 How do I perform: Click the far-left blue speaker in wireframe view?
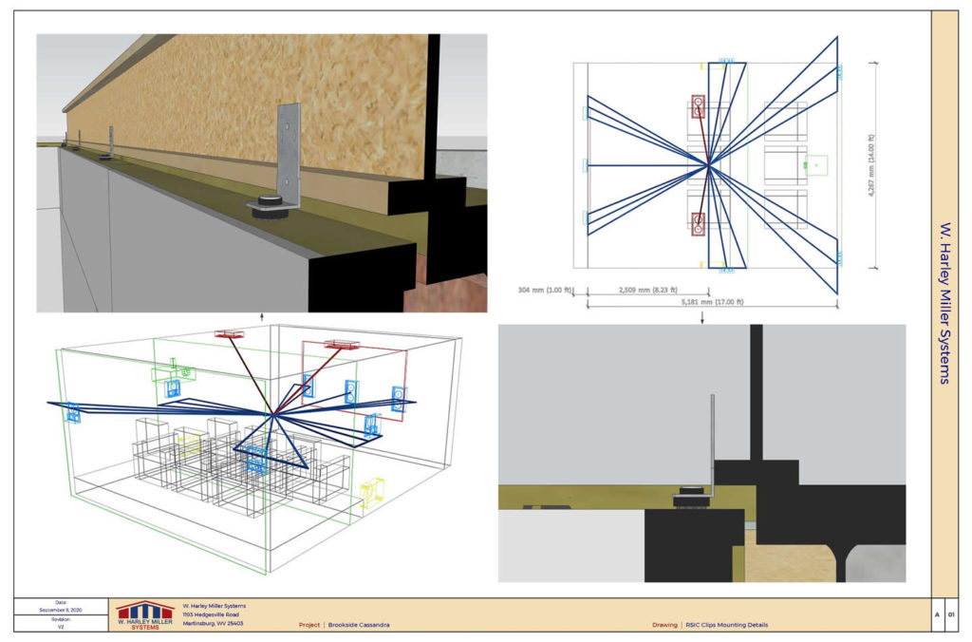pos(73,412)
